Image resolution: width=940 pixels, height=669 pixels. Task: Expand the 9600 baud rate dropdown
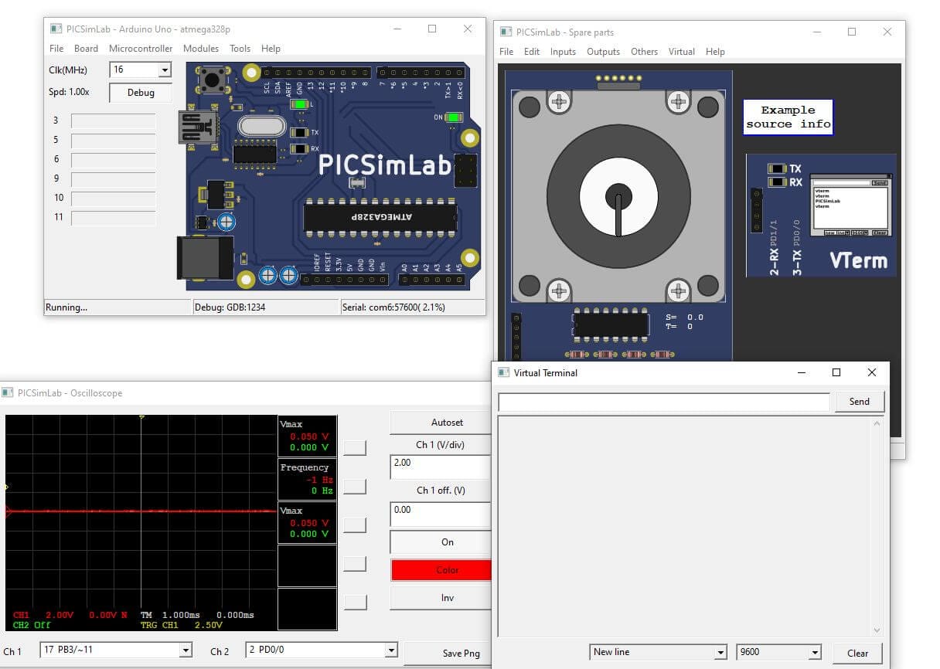tap(814, 653)
